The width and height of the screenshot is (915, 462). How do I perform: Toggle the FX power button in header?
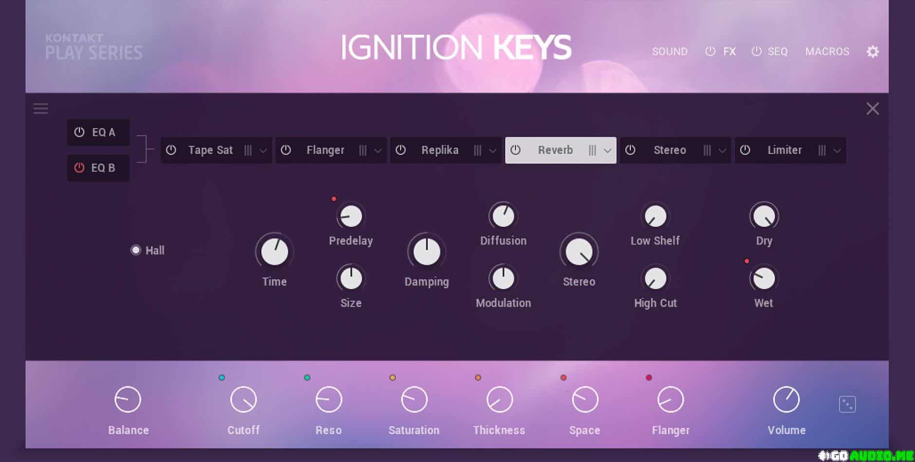click(710, 51)
